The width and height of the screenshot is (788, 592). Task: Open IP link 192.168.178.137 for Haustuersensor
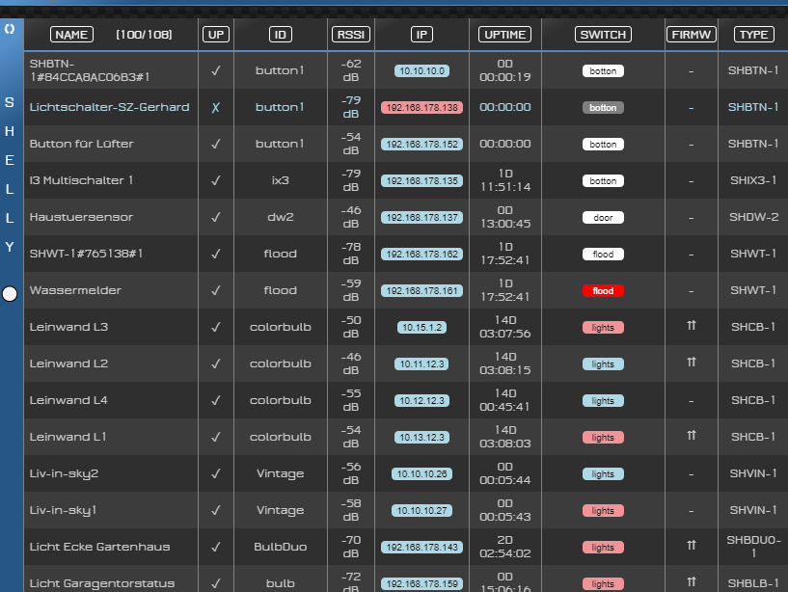click(421, 218)
